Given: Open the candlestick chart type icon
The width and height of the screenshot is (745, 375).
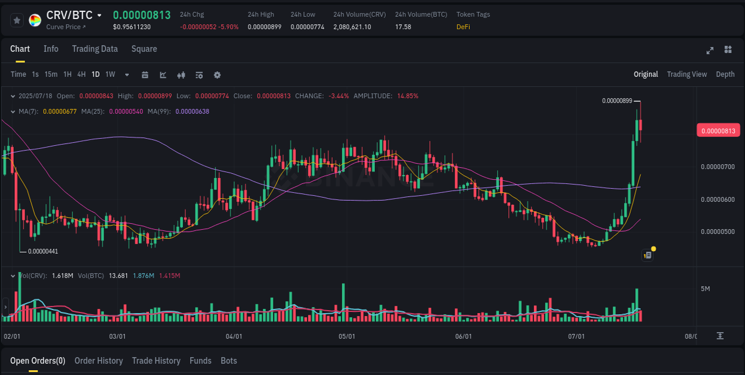Looking at the screenshot, I should tap(181, 75).
